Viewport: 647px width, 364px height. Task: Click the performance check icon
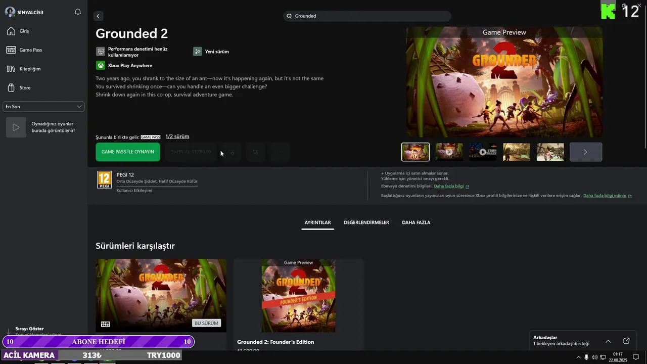101,52
